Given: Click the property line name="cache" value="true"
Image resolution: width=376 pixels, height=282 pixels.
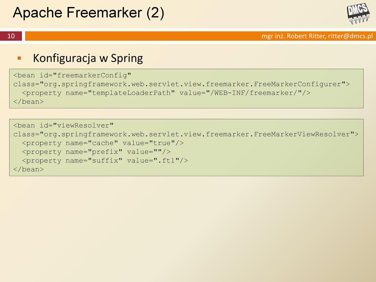Looking at the screenshot, I should click(103, 143).
